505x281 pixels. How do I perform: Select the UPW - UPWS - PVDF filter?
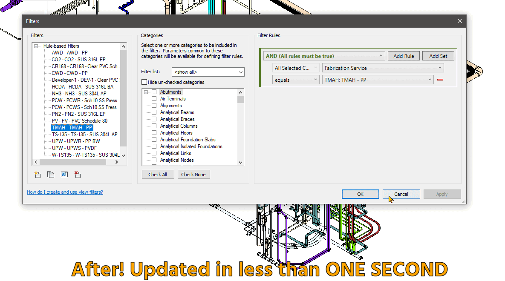(x=75, y=148)
